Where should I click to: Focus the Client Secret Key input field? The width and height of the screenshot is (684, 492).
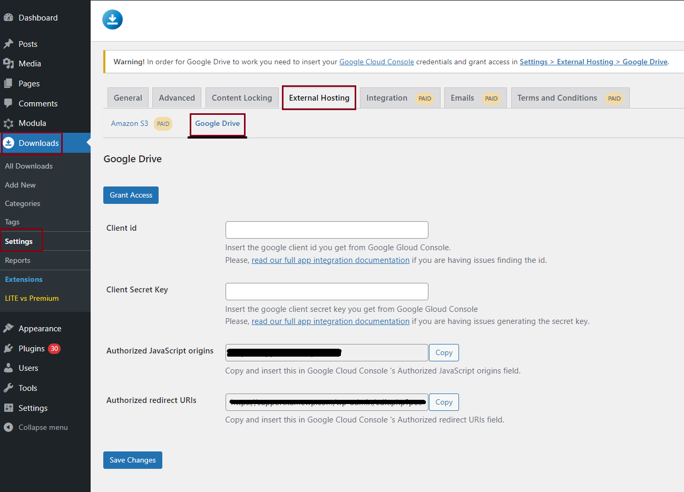point(327,291)
